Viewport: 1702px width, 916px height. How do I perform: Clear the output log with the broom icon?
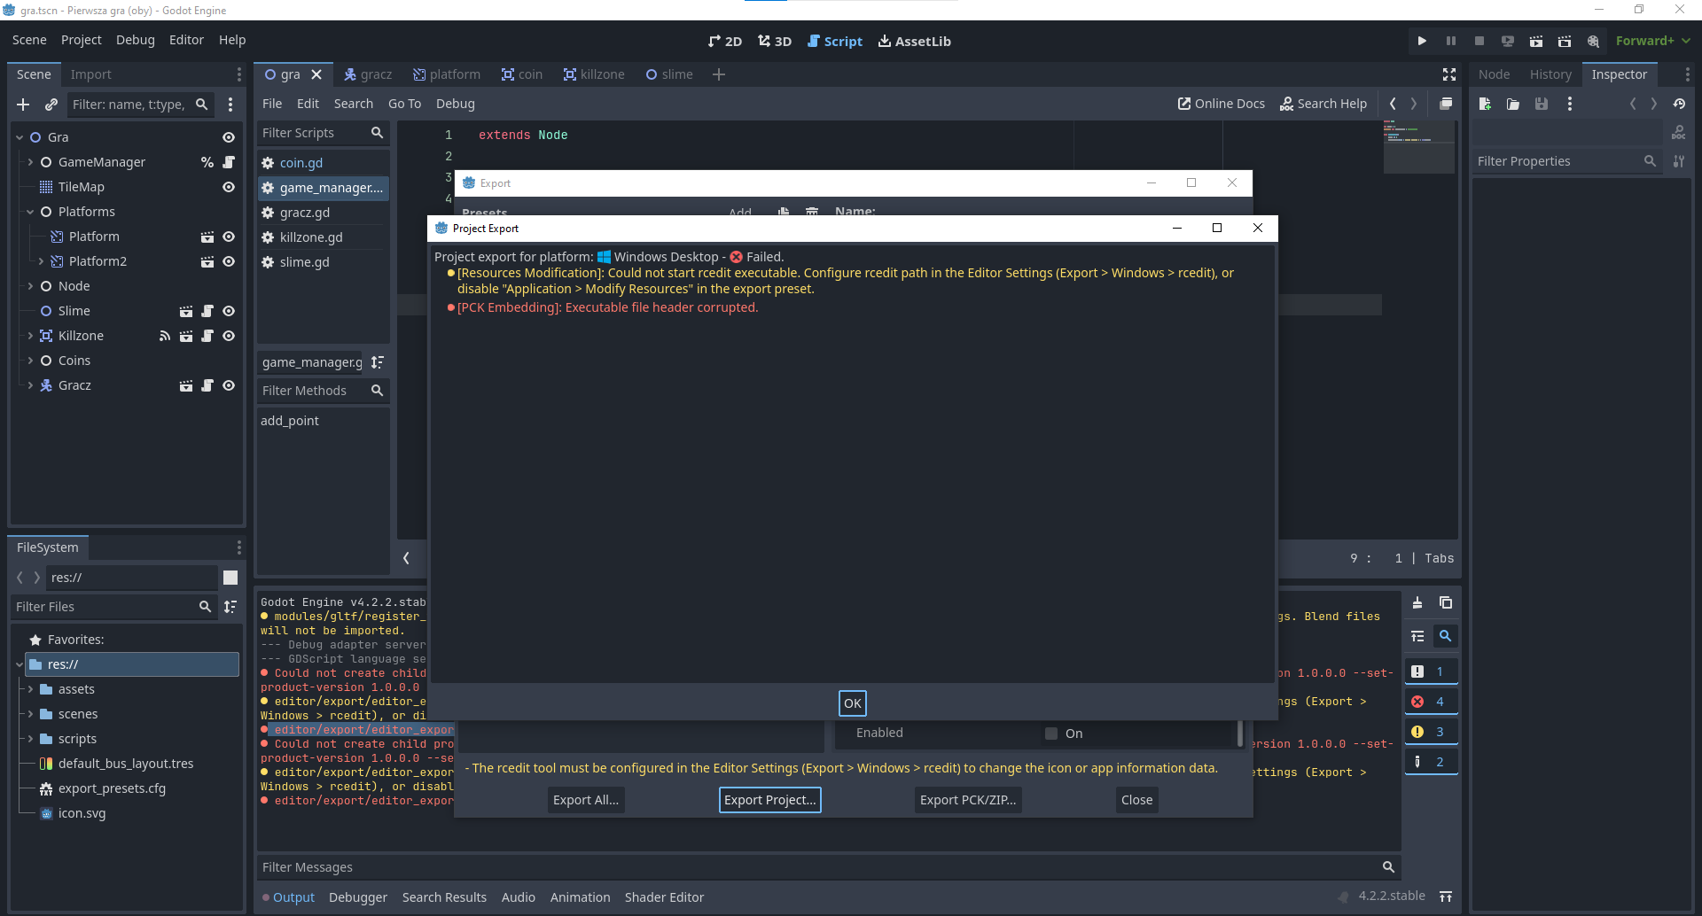click(1417, 602)
